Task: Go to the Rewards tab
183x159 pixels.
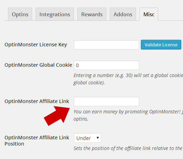Action: 92,14
